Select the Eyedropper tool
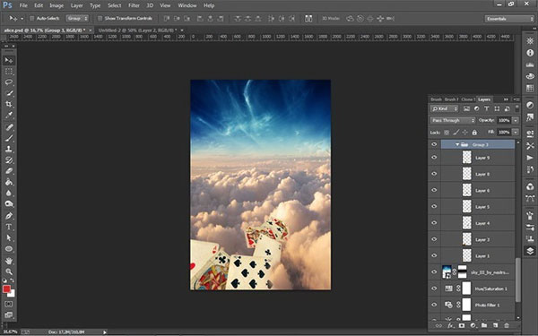The height and width of the screenshot is (336, 538). pos(9,116)
